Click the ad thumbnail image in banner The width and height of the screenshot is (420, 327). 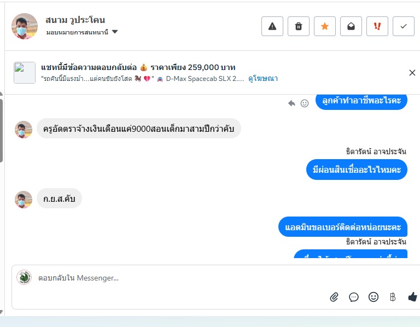tap(25, 73)
